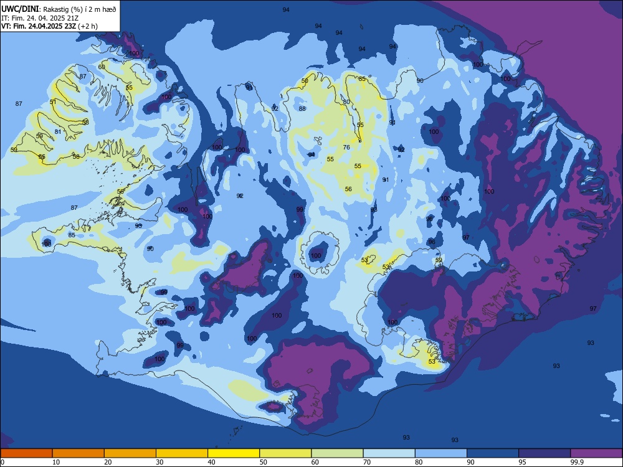623x467 pixels.
Task: Click the legend tick label '99.9'
Action: (x=577, y=462)
